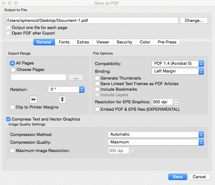Open the Security tab
This screenshot has width=215, height=185.
[124, 42]
